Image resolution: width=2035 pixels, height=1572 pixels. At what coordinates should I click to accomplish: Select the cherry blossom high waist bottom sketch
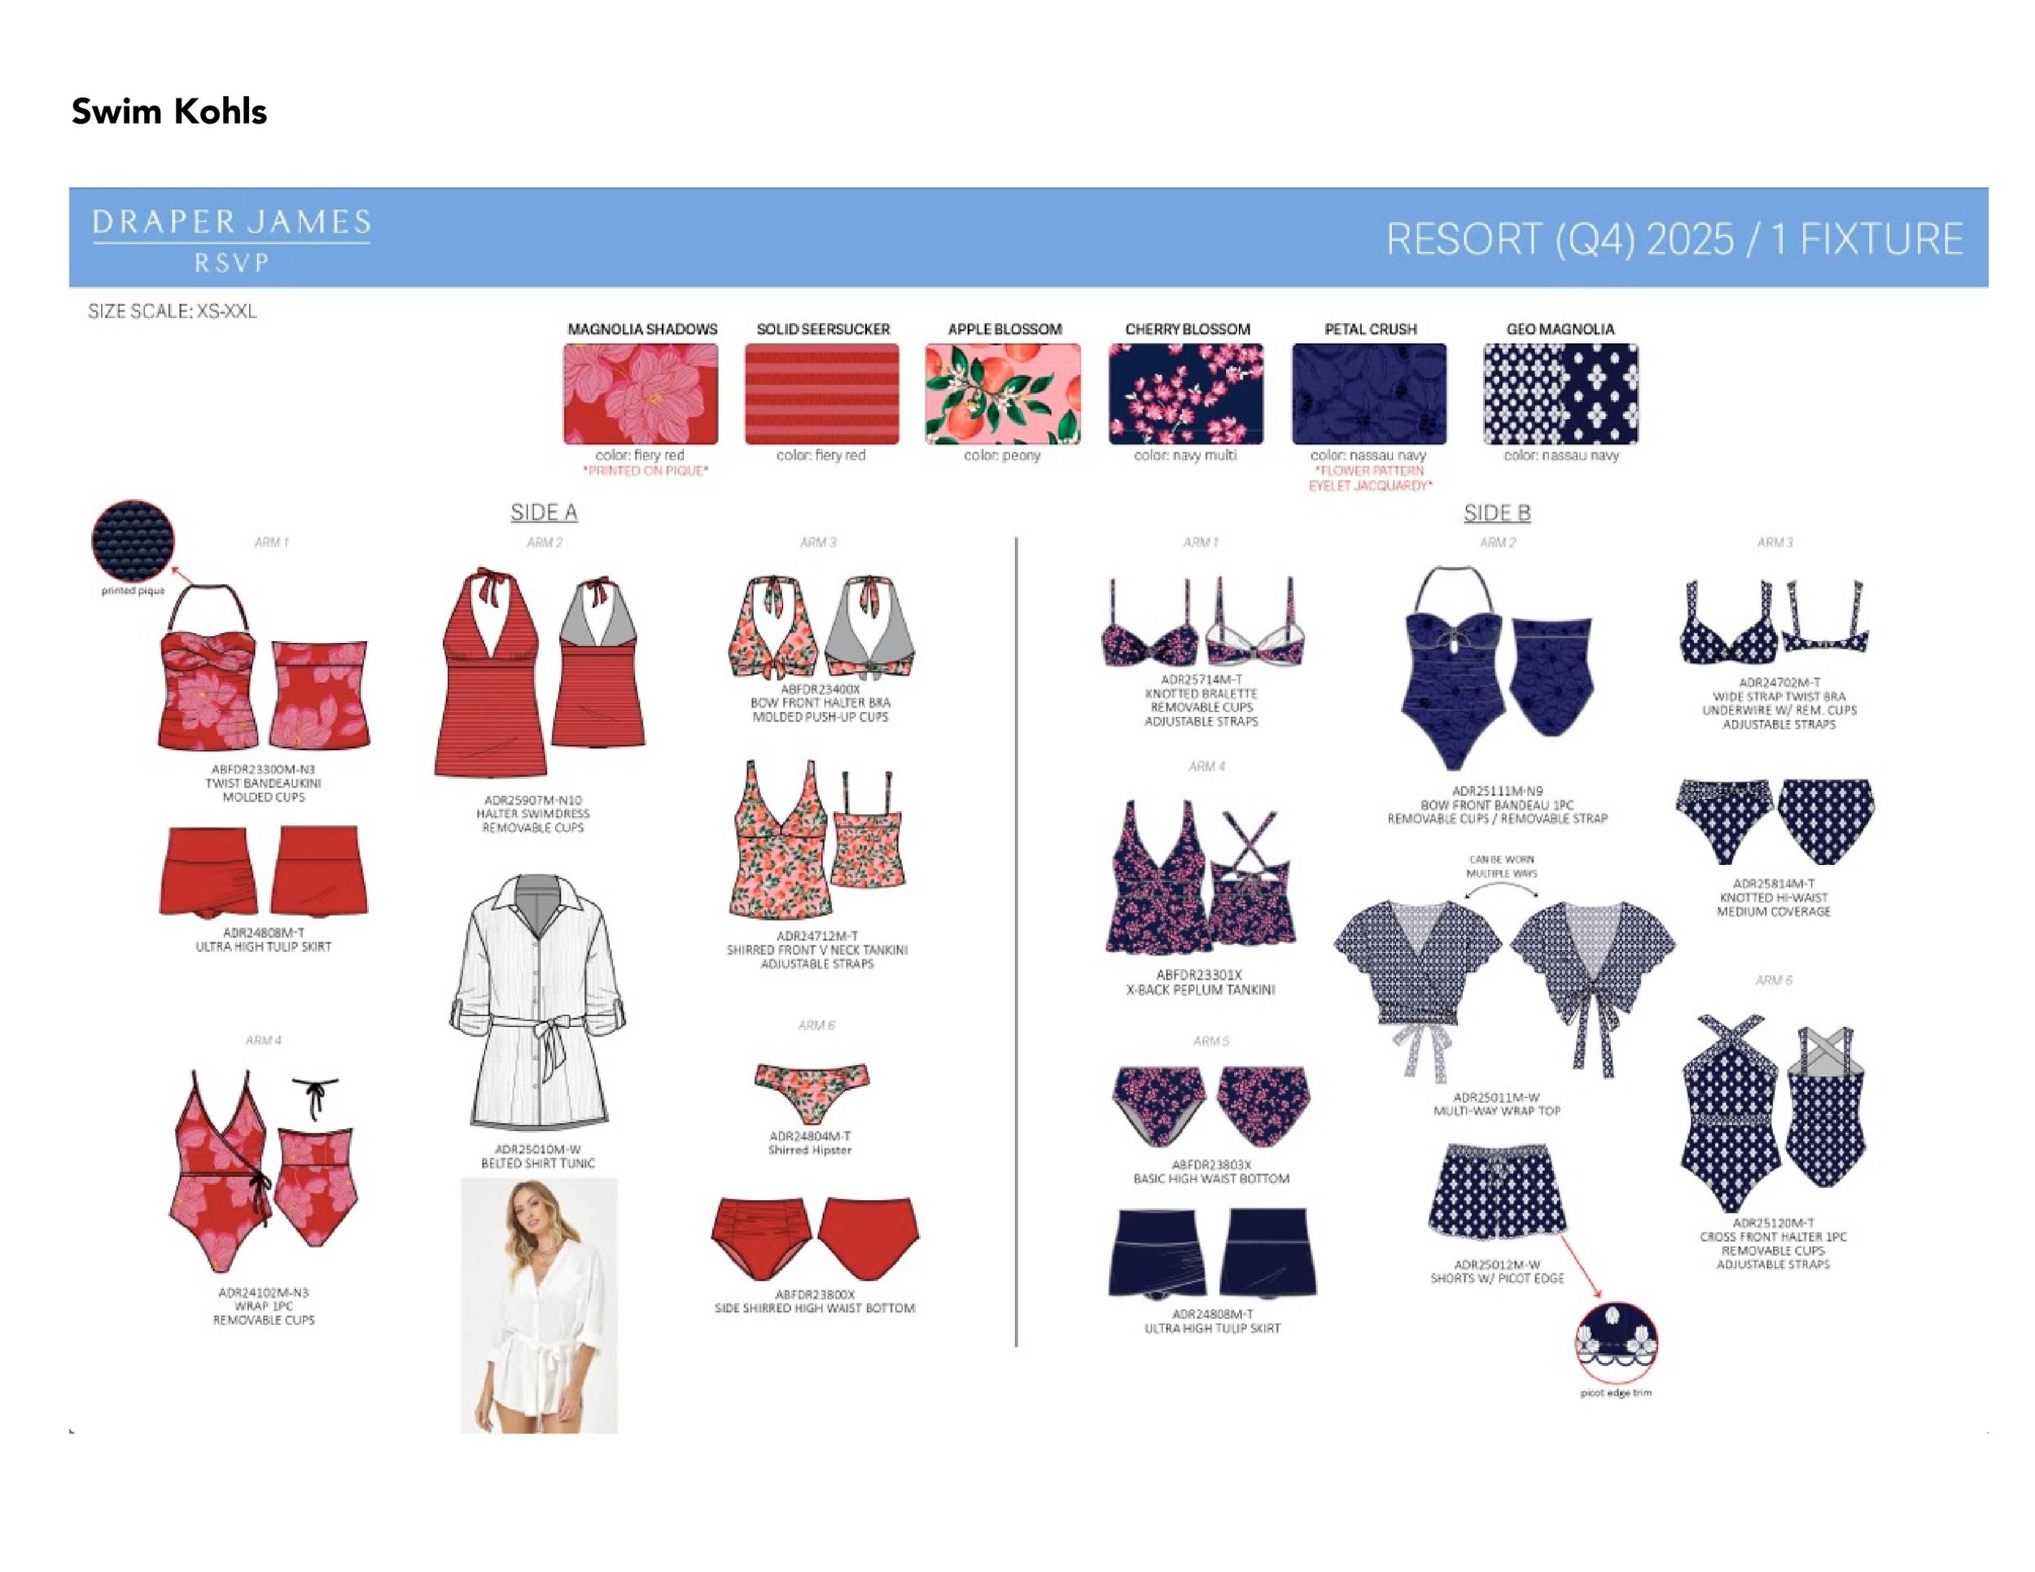pos(1211,1107)
